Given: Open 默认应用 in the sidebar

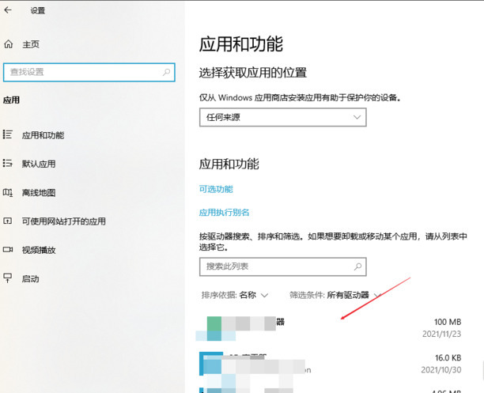Looking at the screenshot, I should coord(39,164).
